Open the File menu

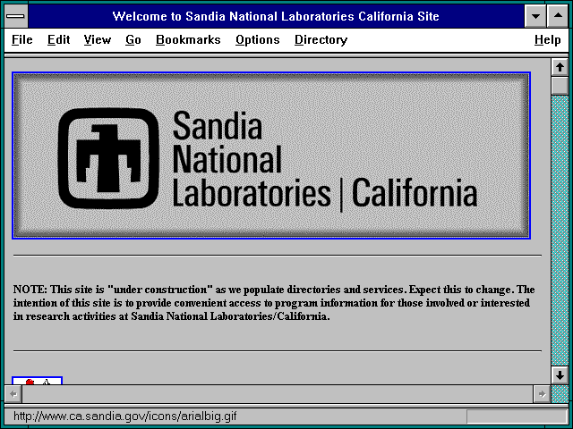point(21,39)
